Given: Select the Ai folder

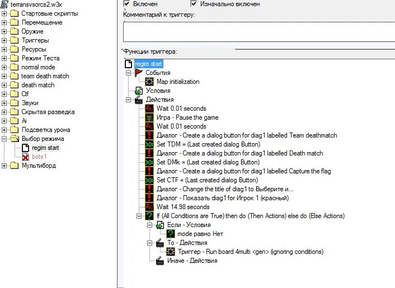Looking at the screenshot, I should 24,121.
